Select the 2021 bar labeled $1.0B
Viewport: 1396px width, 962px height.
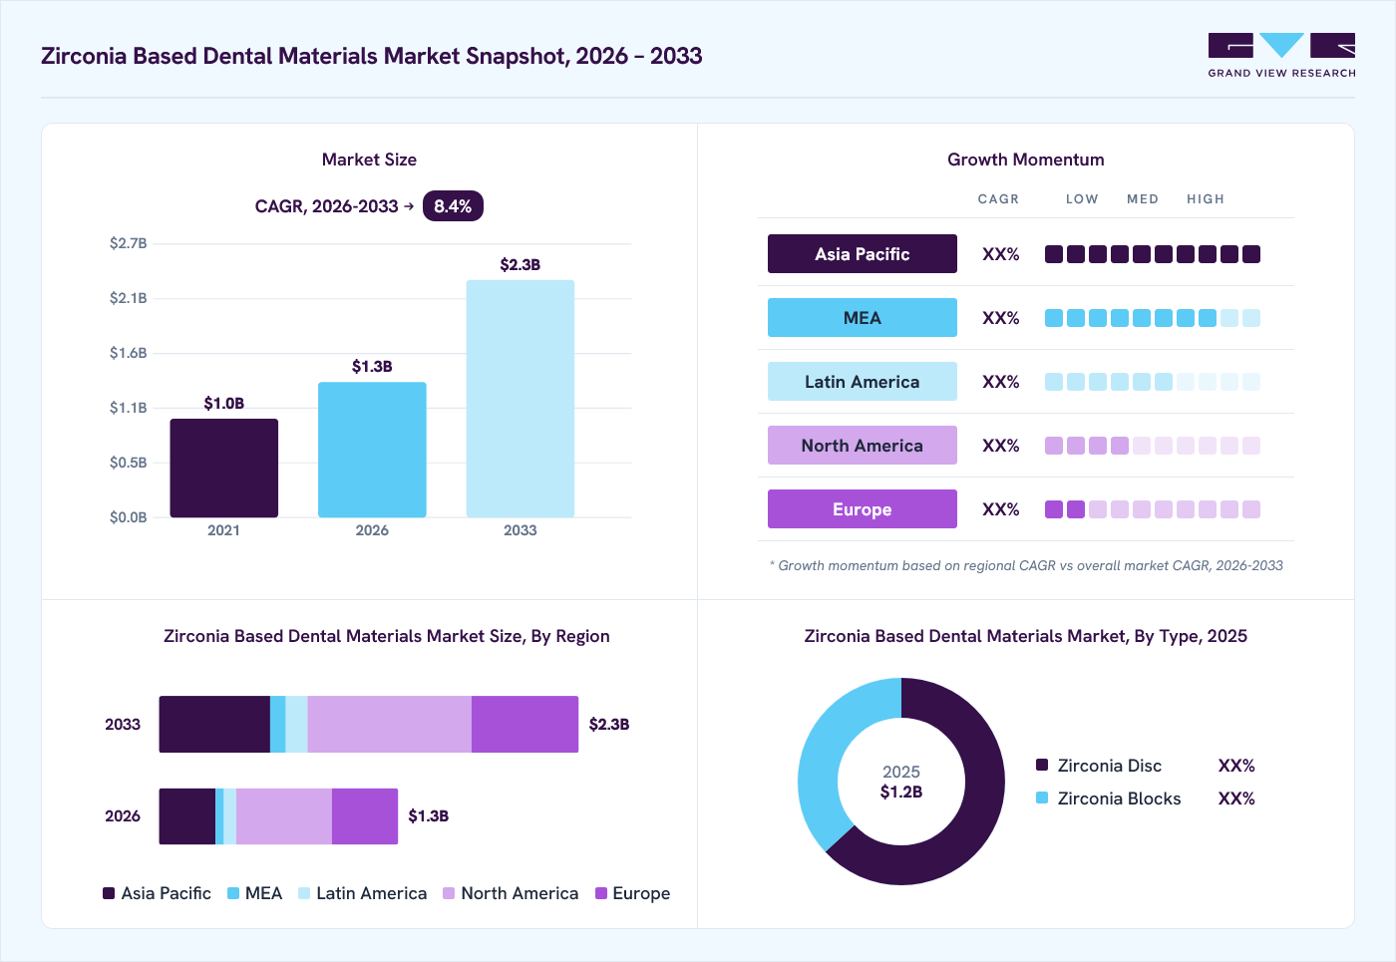click(x=224, y=468)
